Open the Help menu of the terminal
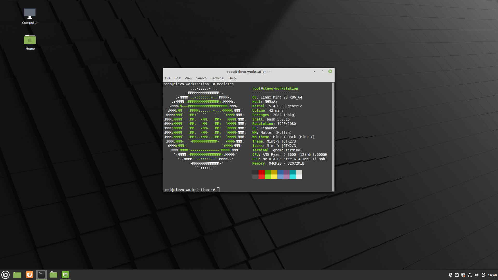Screen dimensions: 498x280 click(x=232, y=78)
